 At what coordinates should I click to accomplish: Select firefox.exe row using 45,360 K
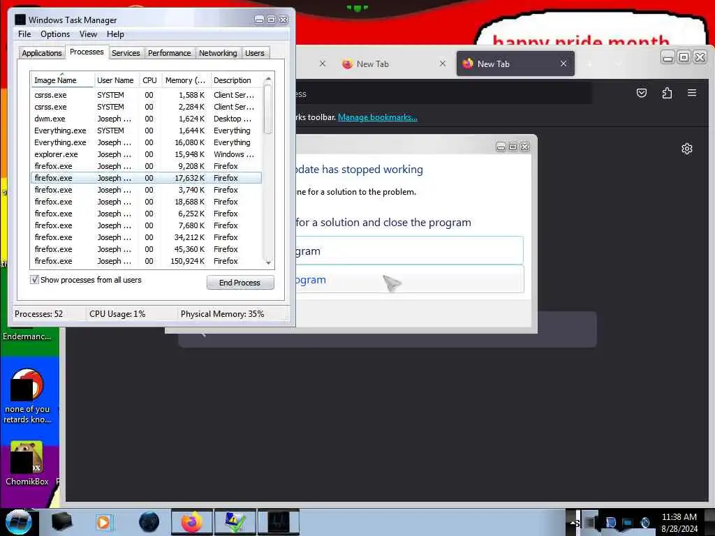click(146, 249)
